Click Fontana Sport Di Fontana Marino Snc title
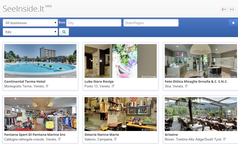The height and width of the screenshot is (144, 238). tap(35, 134)
